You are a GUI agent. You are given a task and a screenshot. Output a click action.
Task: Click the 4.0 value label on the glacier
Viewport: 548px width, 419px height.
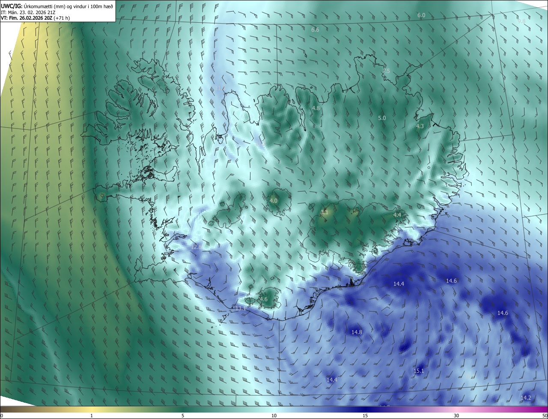[x=274, y=201]
